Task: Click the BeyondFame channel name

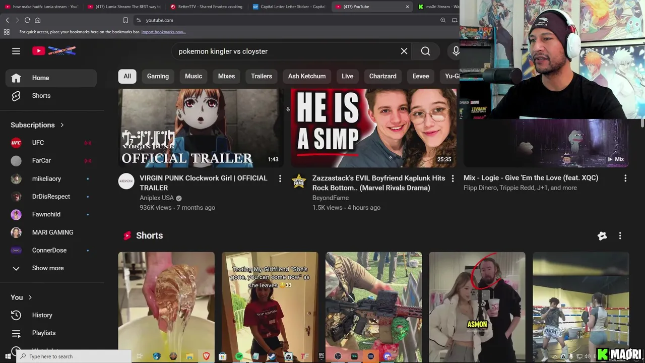Action: tap(331, 198)
